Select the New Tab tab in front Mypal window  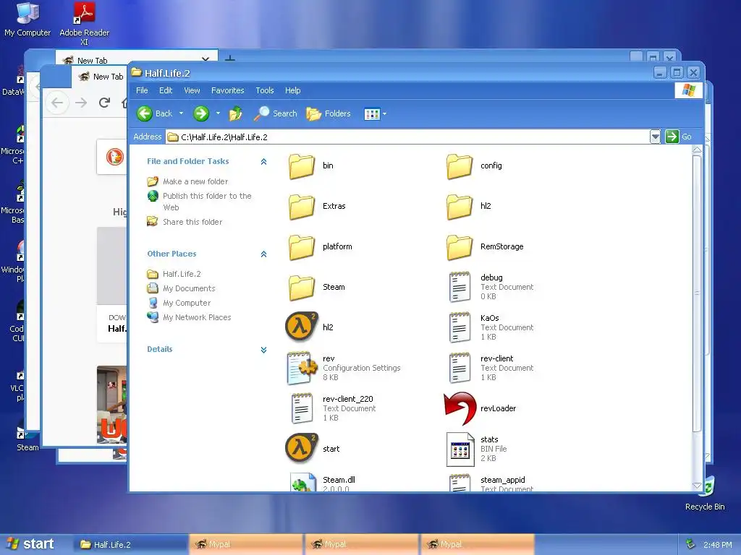(x=100, y=77)
